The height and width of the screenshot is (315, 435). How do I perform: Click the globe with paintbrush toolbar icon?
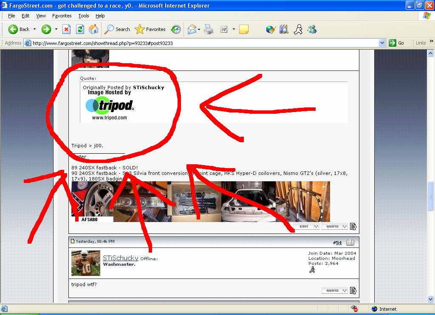pyautogui.click(x=271, y=29)
